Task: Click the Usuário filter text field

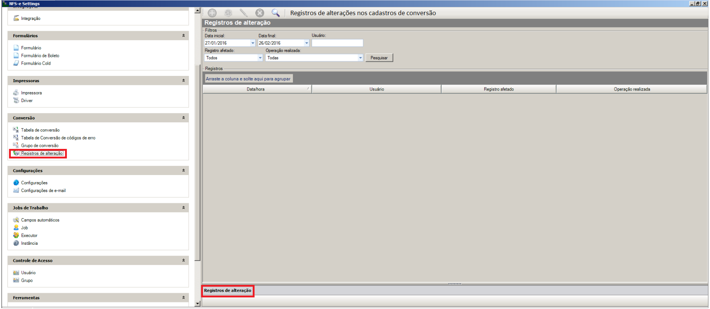Action: pos(337,43)
